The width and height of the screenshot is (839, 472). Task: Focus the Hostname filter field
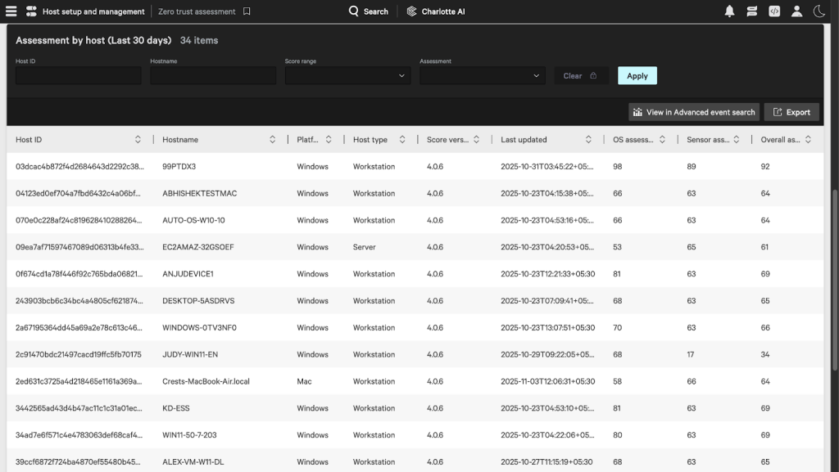tap(213, 76)
